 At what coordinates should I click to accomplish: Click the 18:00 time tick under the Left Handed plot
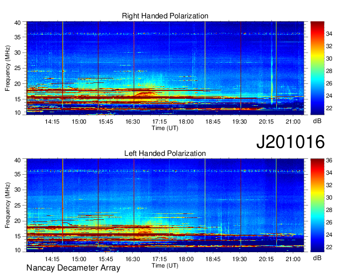click(x=186, y=259)
